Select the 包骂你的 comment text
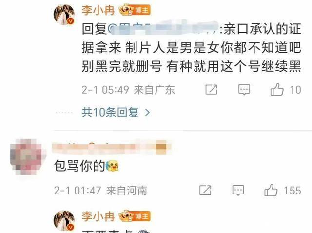The width and height of the screenshot is (312, 233). 79,166
